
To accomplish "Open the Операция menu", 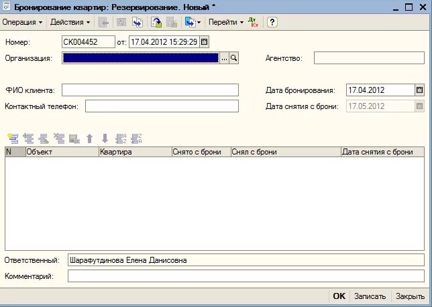I will coord(22,22).
